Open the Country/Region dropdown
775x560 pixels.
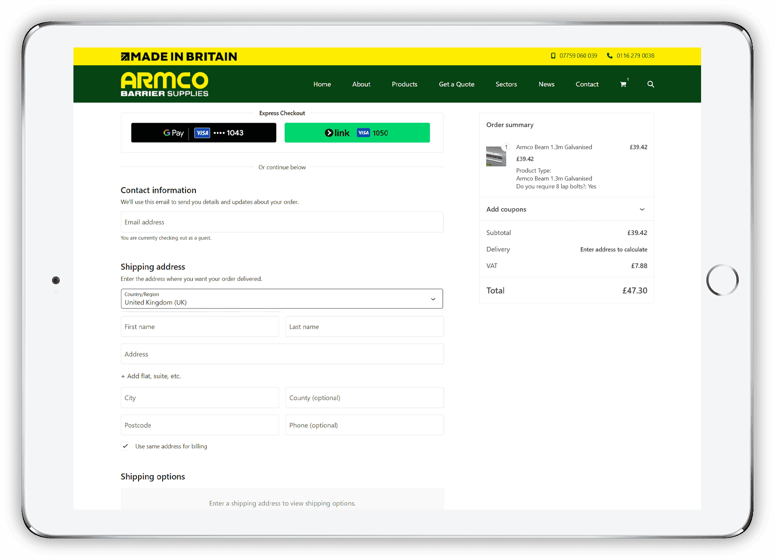[x=282, y=299]
